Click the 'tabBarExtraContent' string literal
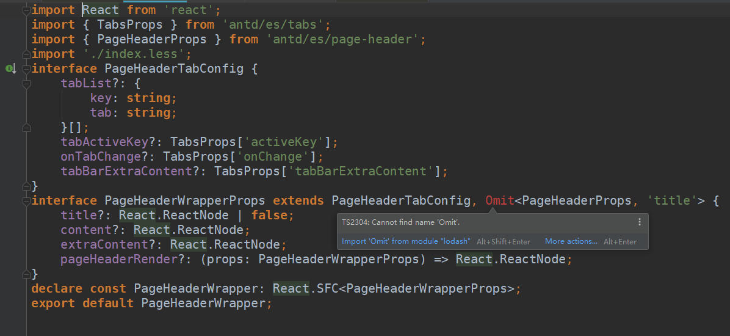 360,172
